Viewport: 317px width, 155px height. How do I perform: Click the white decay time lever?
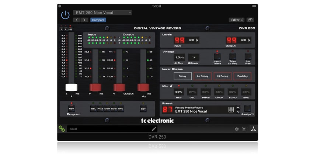(x=72, y=87)
